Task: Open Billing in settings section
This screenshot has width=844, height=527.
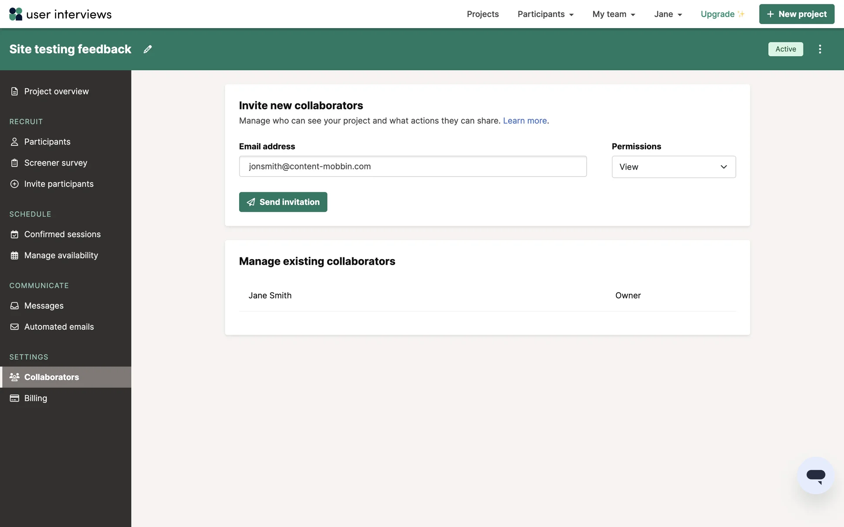Action: [35, 398]
